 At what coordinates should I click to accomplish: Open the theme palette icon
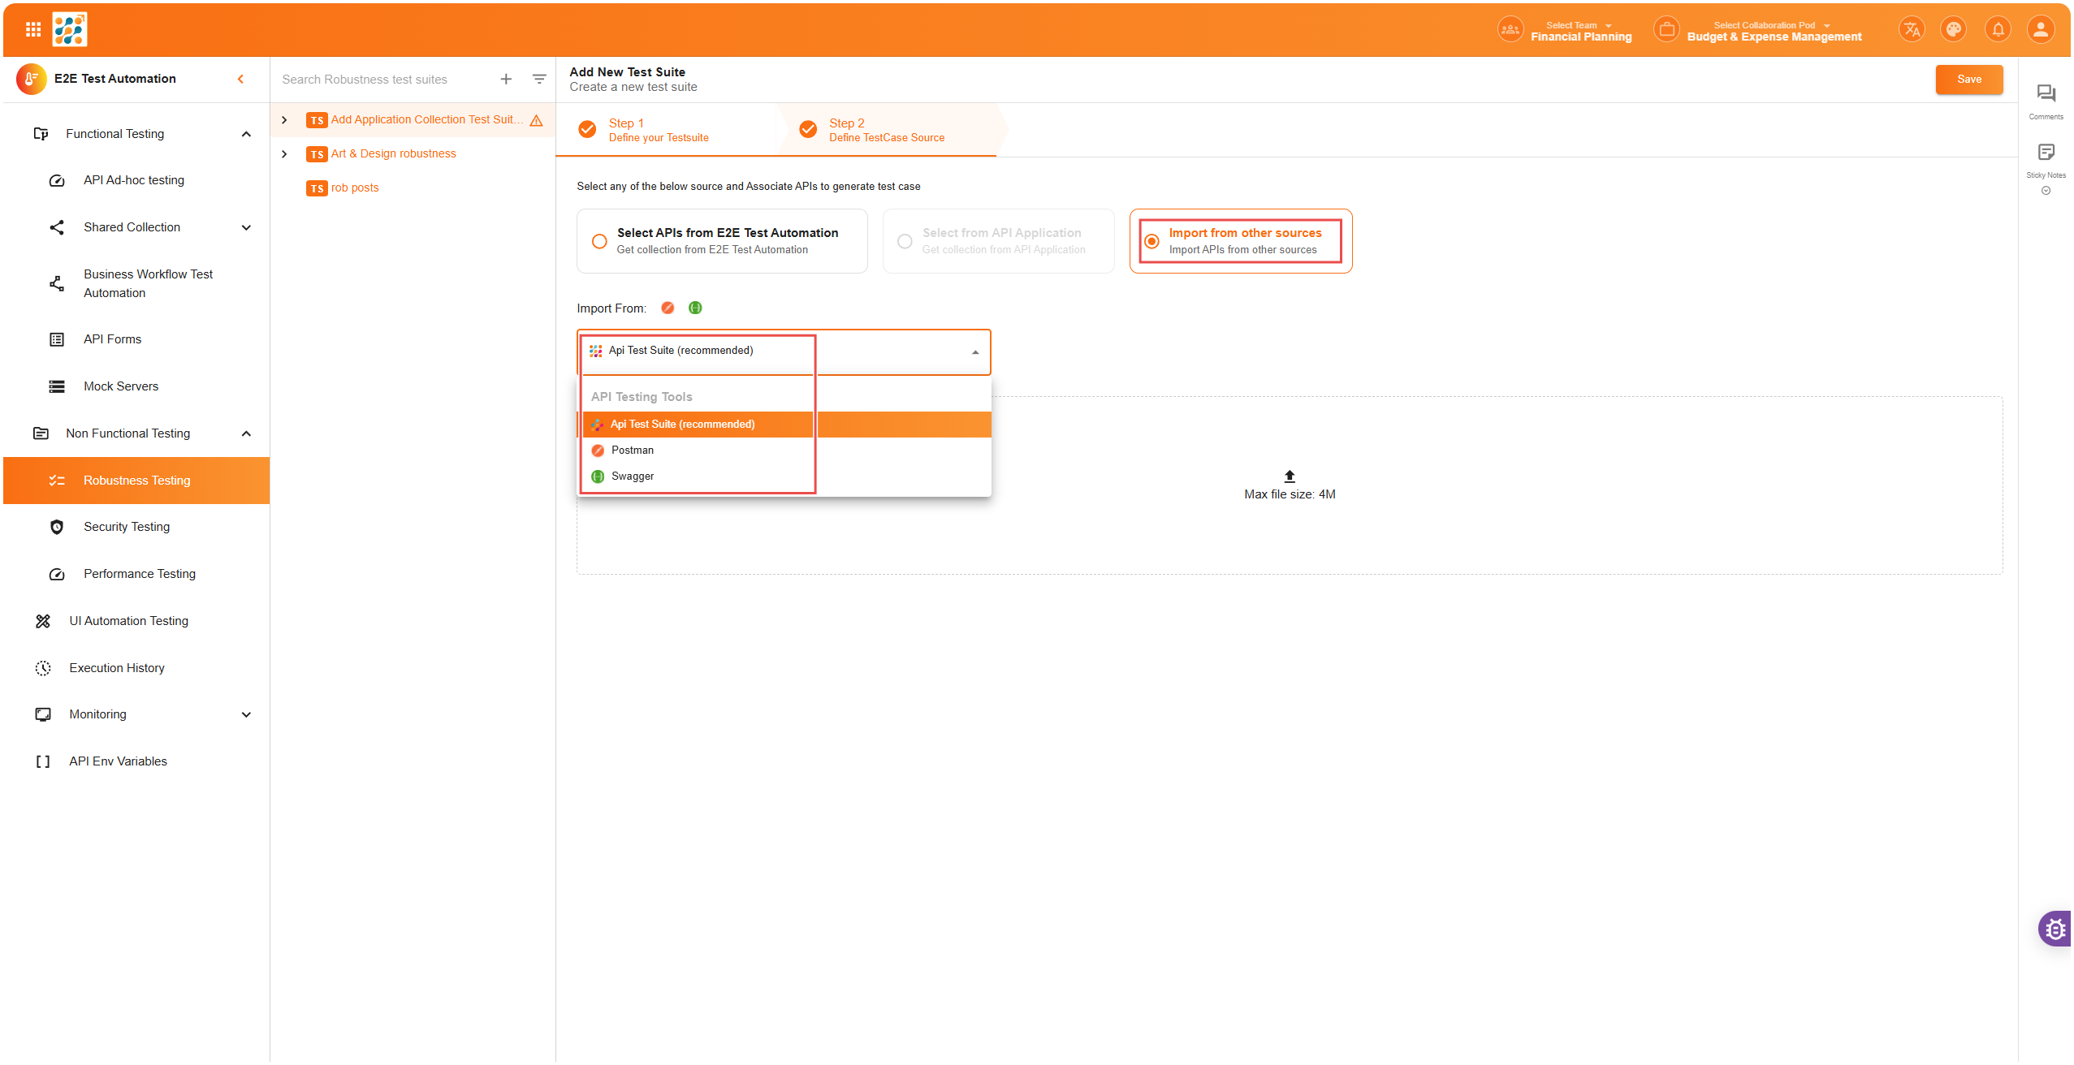1954,30
